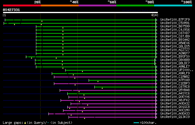The height and width of the screenshot is (125, 195).
Task: Click the green arrowhead of the A4SYC6 row
Action: pos(156,94)
